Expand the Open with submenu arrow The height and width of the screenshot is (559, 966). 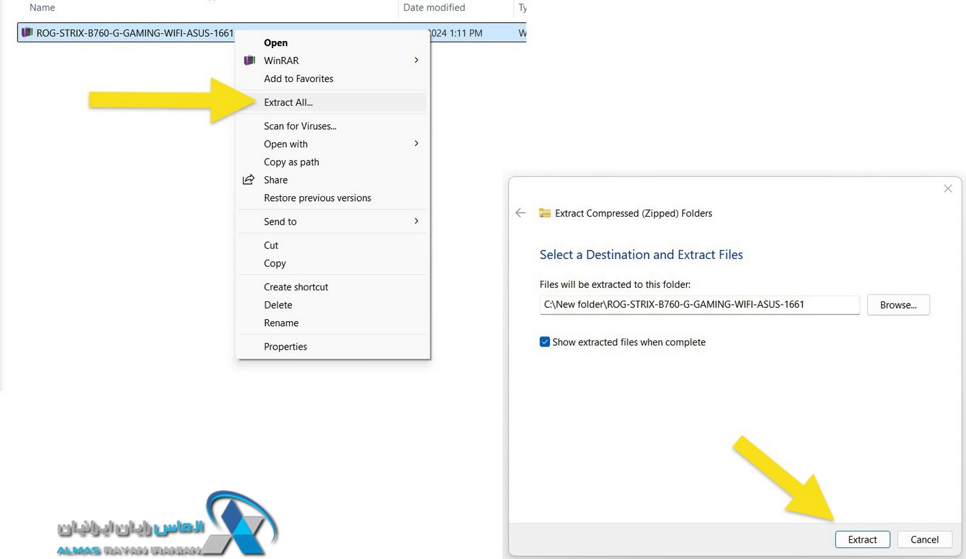coord(417,143)
